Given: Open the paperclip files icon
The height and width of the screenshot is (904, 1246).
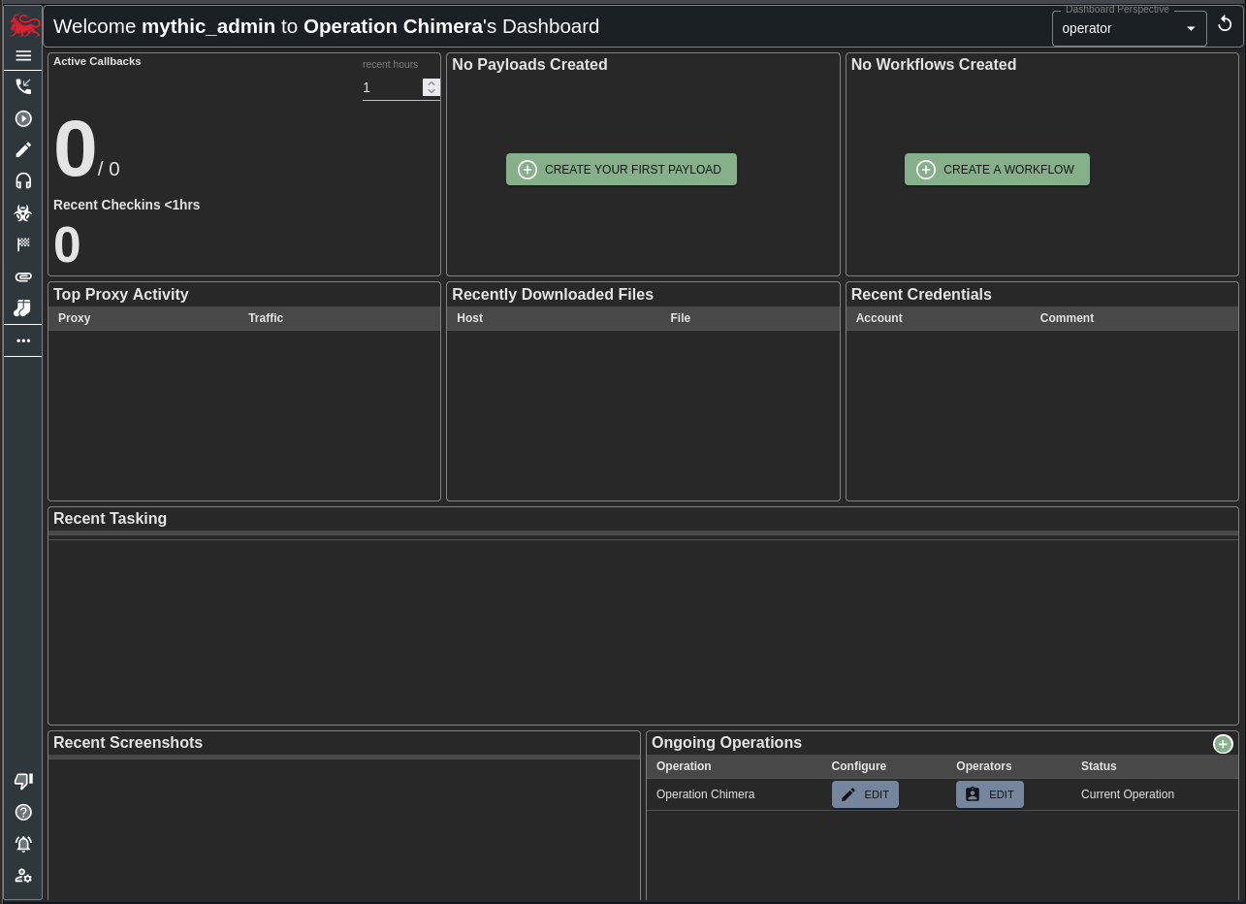Looking at the screenshot, I should [x=23, y=276].
